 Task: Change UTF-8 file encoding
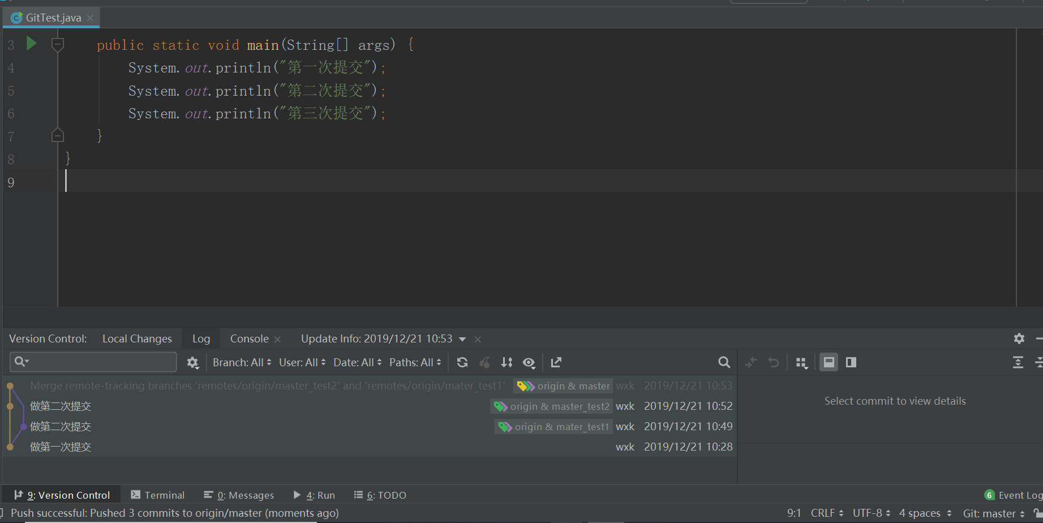click(x=872, y=513)
